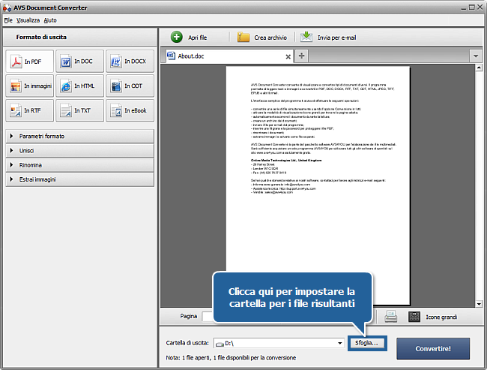The width and height of the screenshot is (487, 370).
Task: Click the Sfoglia... browse button
Action: click(x=367, y=343)
